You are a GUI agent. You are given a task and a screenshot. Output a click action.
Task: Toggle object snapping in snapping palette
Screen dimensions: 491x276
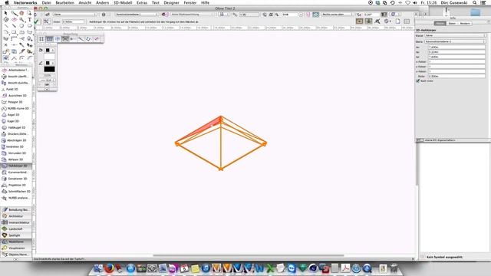pos(49,39)
